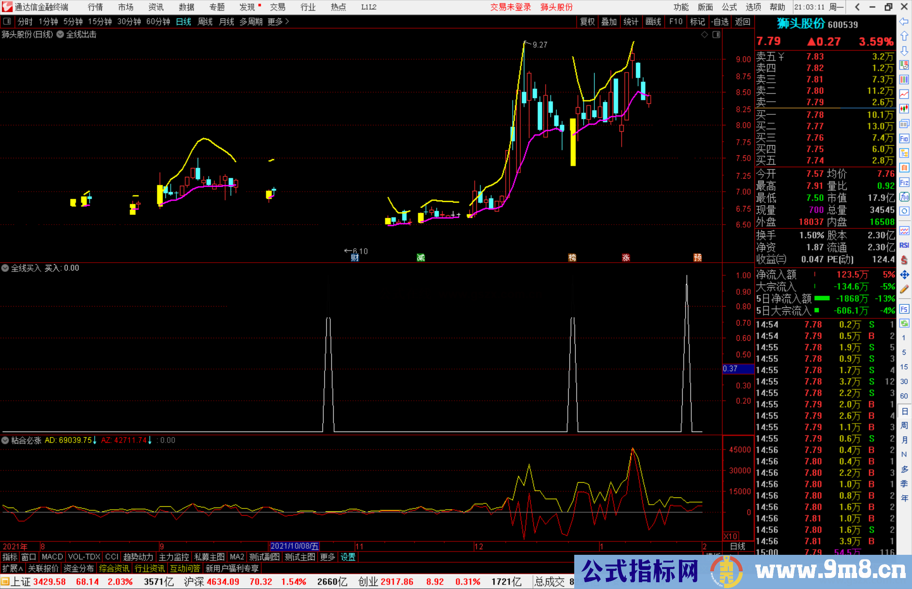The width and height of the screenshot is (912, 589).
Task: Click the 榜 marker on chart timeline
Action: 572,258
